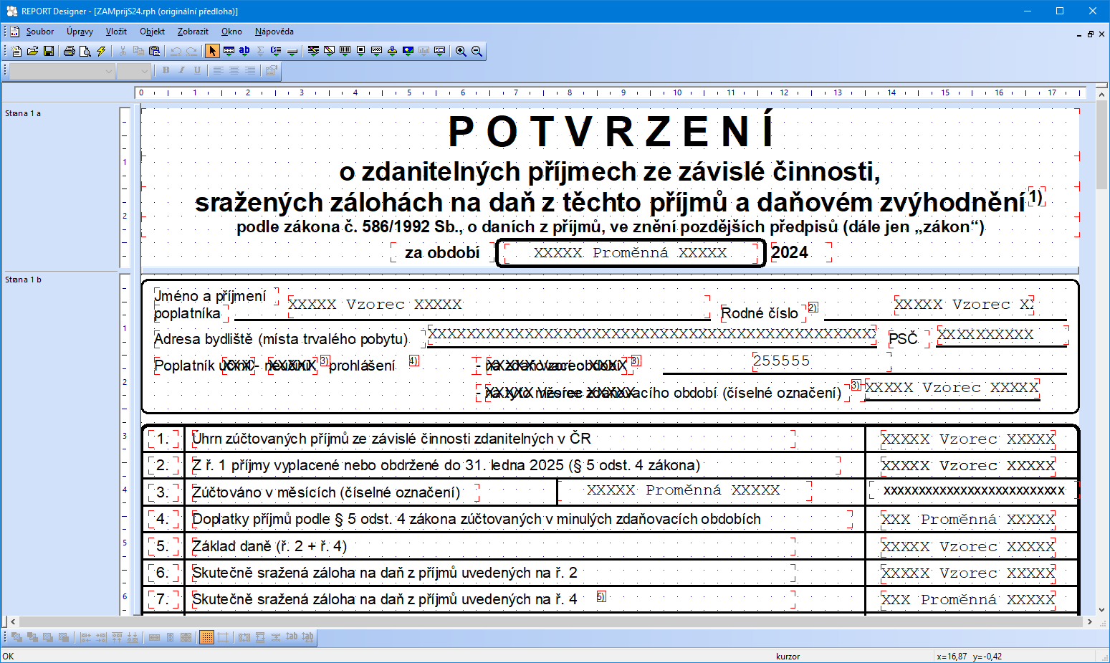Click the lightning bolt icon in the toolbar

pyautogui.click(x=101, y=51)
